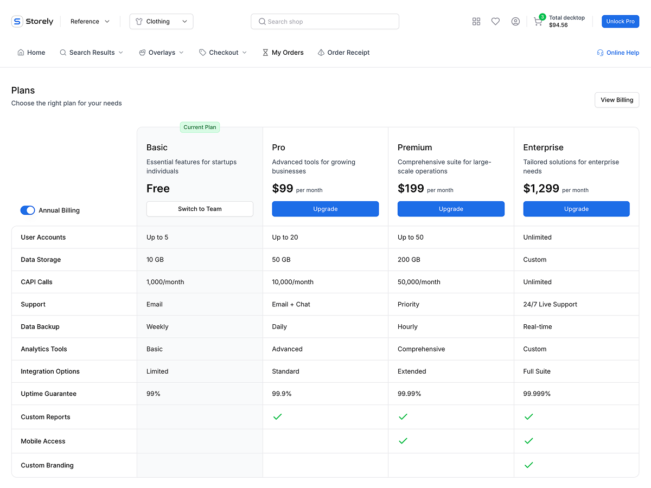651x488 pixels.
Task: Click inside the Search shop field
Action: [324, 21]
